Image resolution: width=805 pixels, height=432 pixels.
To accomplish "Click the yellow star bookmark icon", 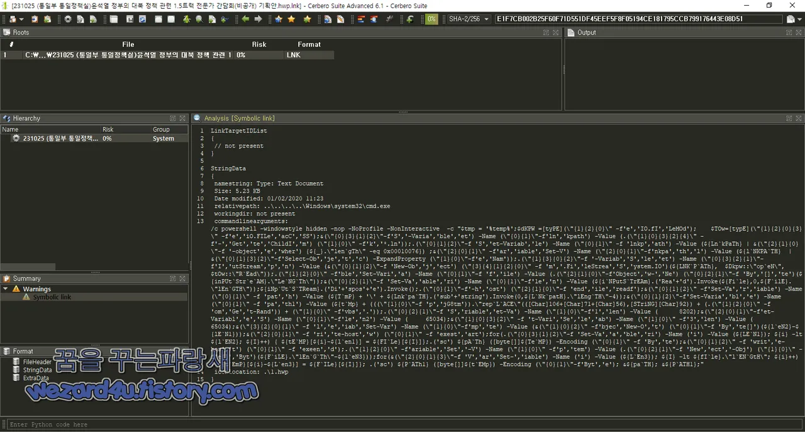I will click(x=291, y=19).
